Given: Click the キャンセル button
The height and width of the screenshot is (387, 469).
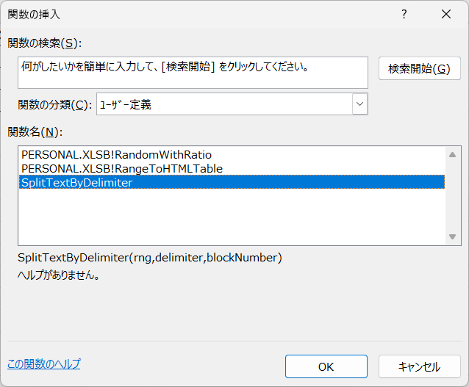Looking at the screenshot, I should 419,366.
